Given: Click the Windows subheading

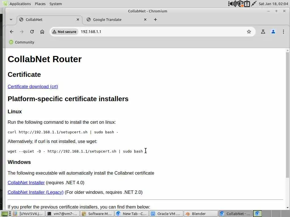Looking at the screenshot, I should pos(19,162).
